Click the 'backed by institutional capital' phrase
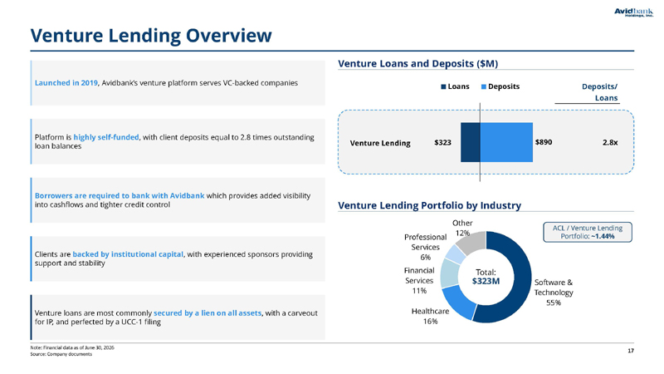664x374 pixels. tap(128, 254)
